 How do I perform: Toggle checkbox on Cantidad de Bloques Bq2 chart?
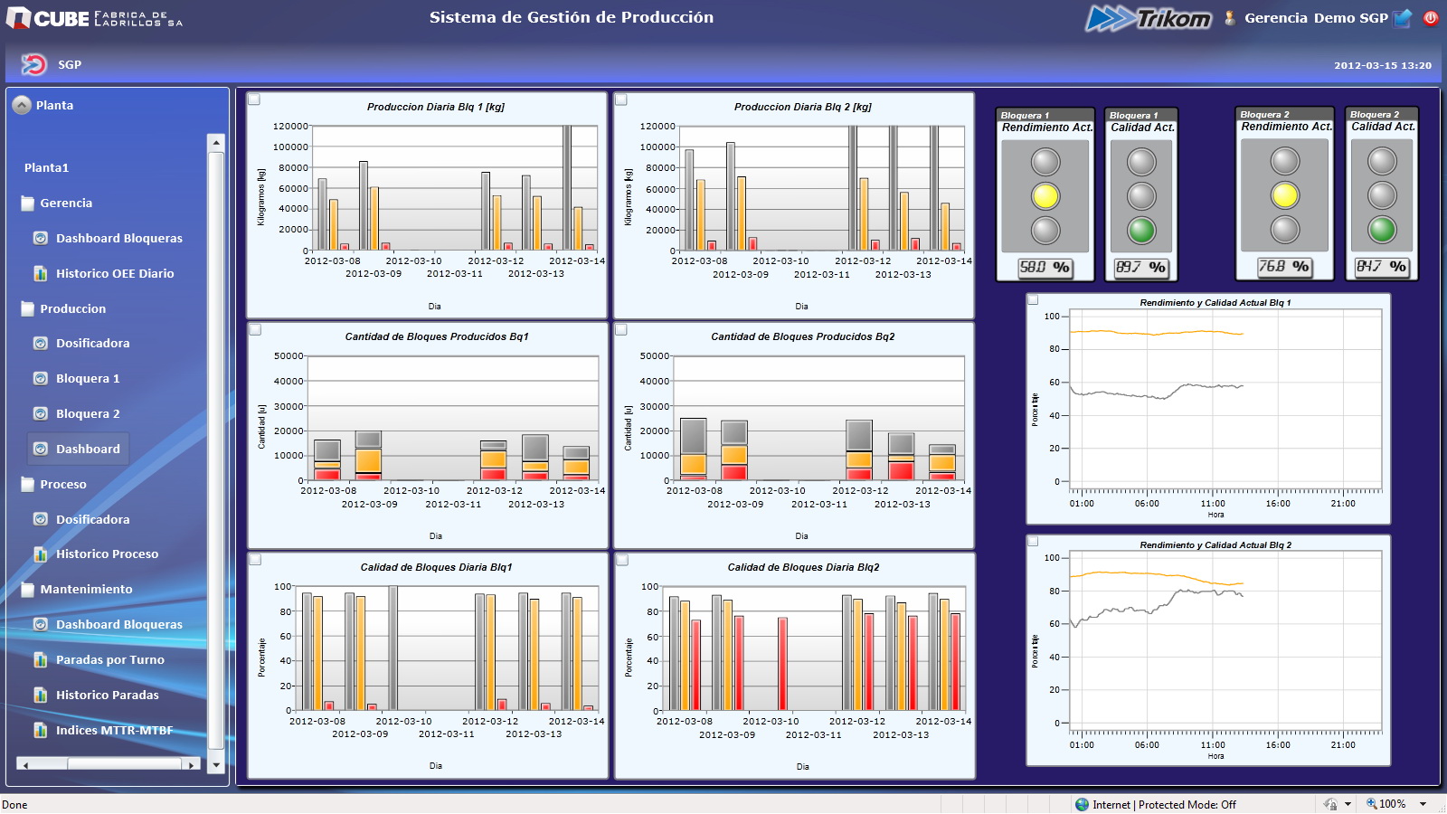tap(621, 329)
